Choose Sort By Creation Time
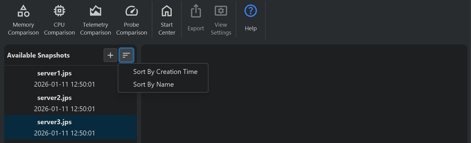471x143 pixels. pos(165,72)
